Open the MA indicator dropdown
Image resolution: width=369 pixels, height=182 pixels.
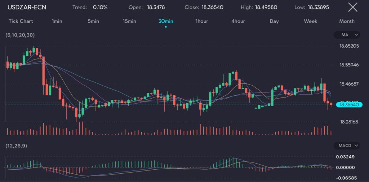(347, 35)
